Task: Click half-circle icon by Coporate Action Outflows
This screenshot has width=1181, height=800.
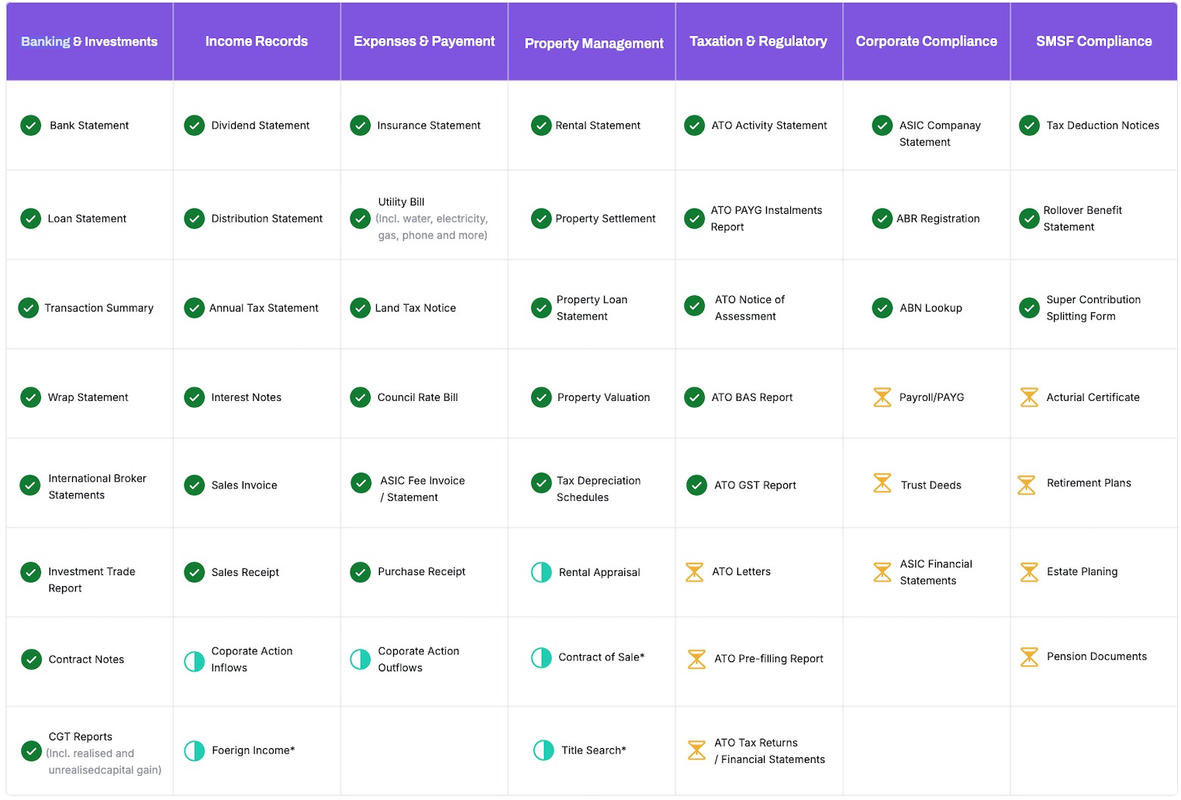Action: [x=360, y=659]
